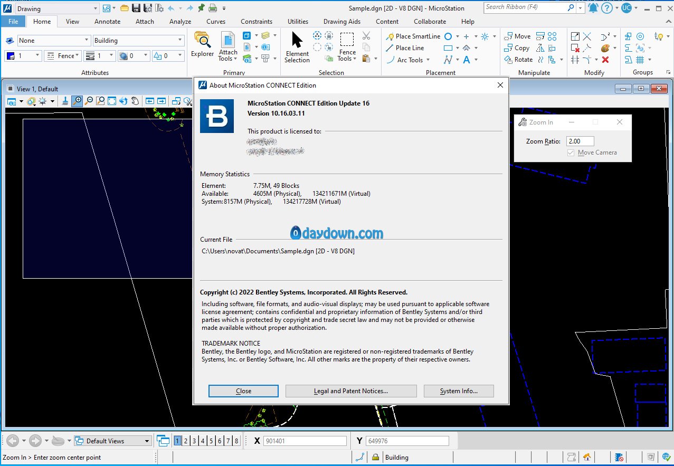Open the transparency 0 dropdown
This screenshot has height=466, width=674.
point(134,55)
